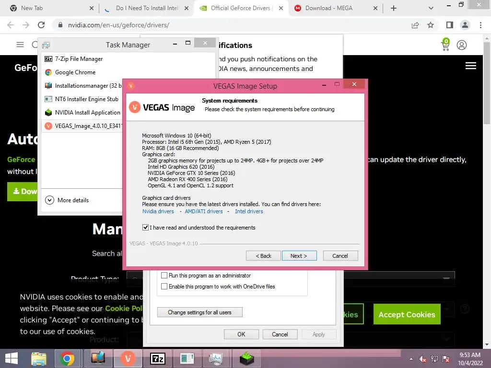Switch to 'Do I Need To Install Intel' tab

146,8
